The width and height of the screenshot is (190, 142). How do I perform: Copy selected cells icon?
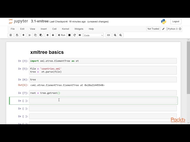point(35,35)
